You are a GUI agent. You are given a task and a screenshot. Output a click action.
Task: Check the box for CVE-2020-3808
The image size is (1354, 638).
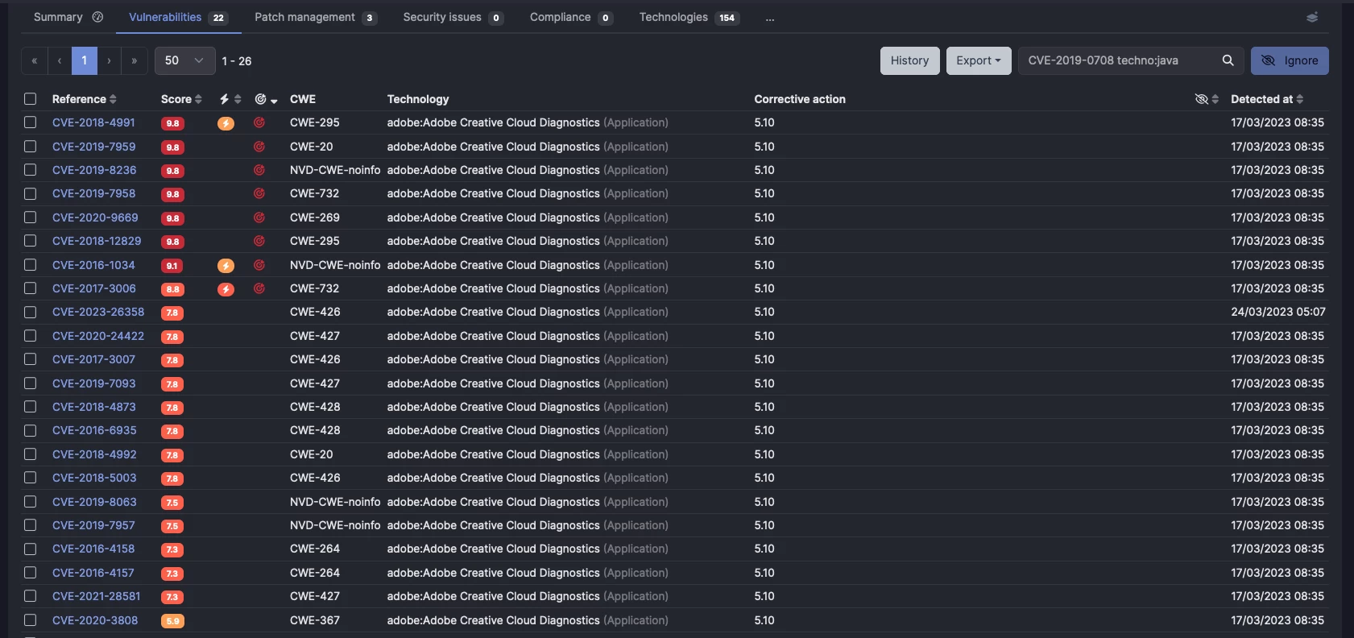point(30,619)
